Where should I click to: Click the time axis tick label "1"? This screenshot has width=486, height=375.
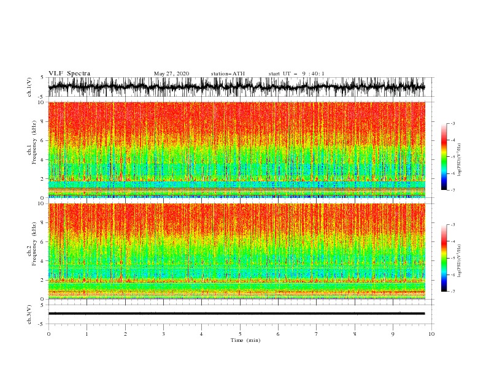[87, 334]
